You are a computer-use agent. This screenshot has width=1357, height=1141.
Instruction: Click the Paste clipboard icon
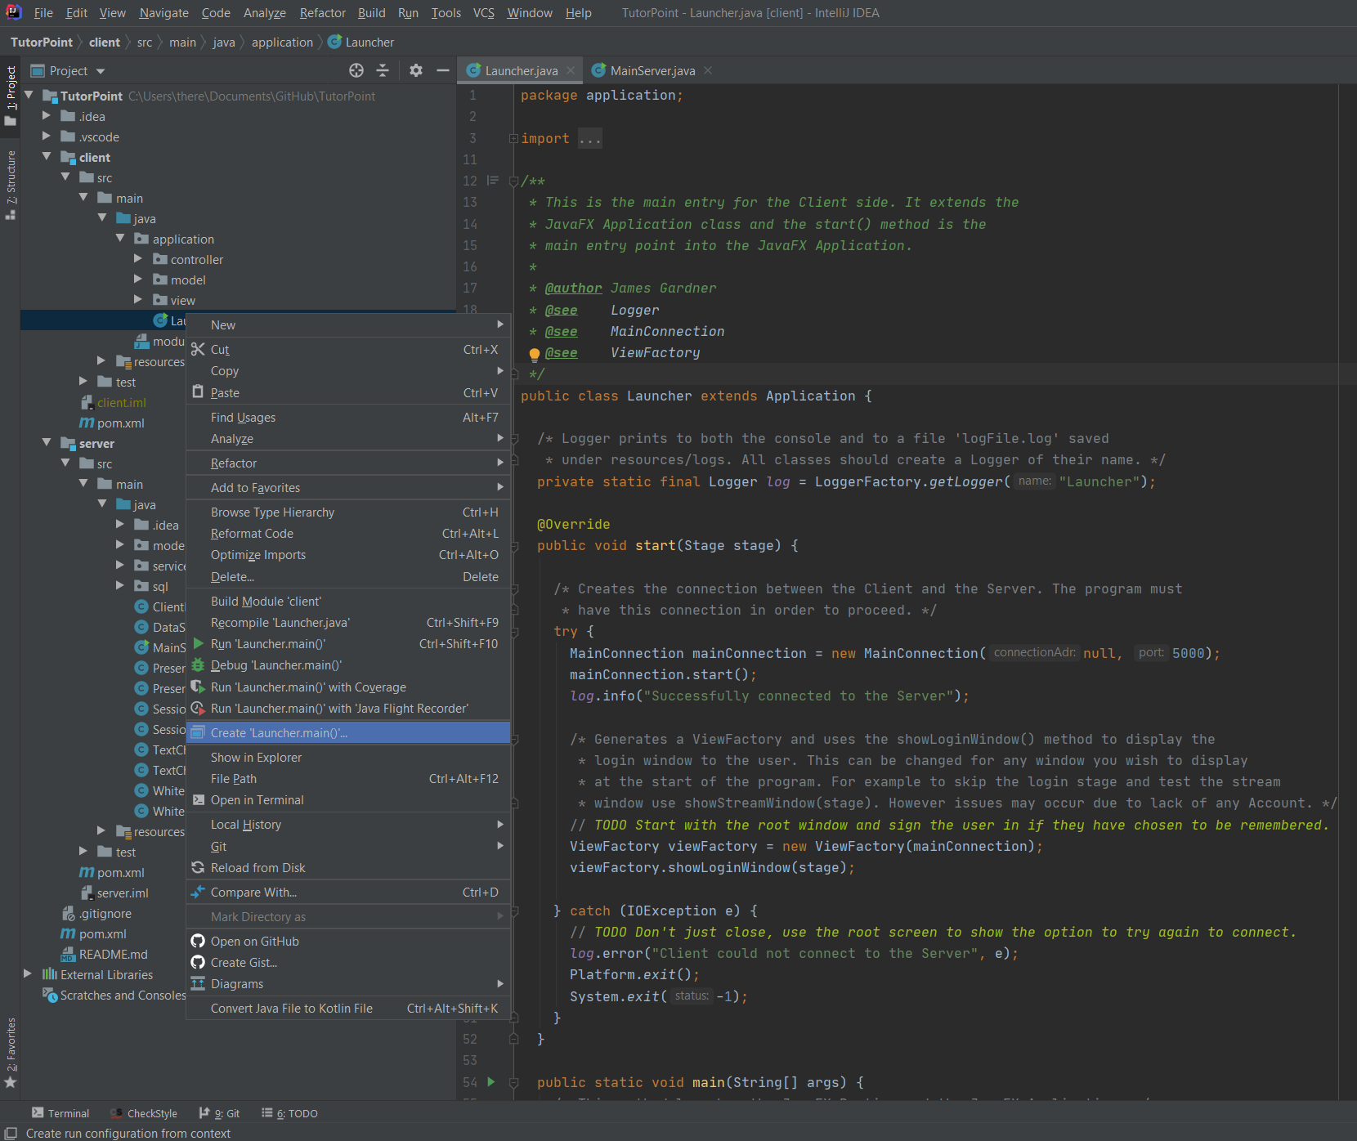198,392
